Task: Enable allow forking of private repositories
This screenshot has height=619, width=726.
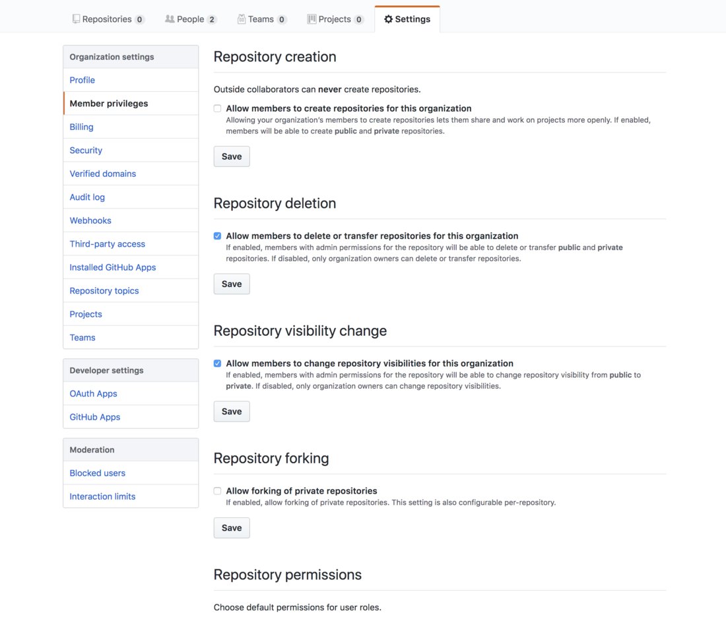Action: click(217, 491)
